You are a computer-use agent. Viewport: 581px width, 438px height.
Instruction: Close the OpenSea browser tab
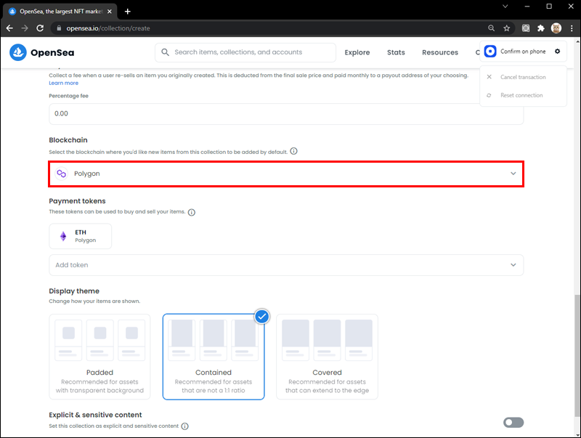(x=110, y=12)
